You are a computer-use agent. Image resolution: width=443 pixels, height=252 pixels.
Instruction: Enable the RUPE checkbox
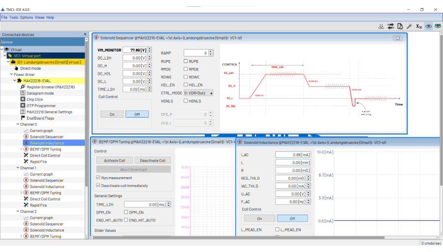(186, 61)
